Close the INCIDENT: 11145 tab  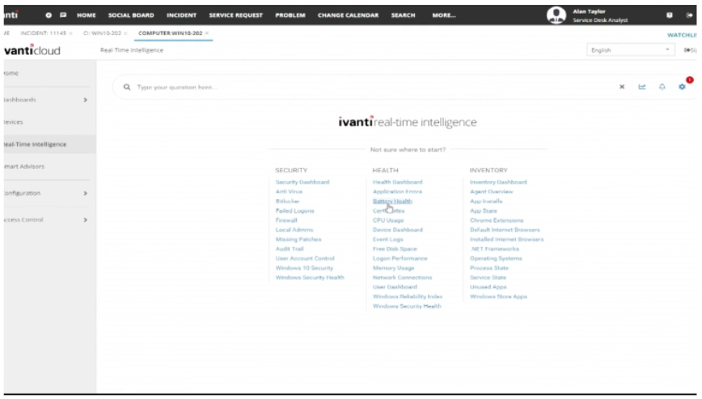(70, 33)
